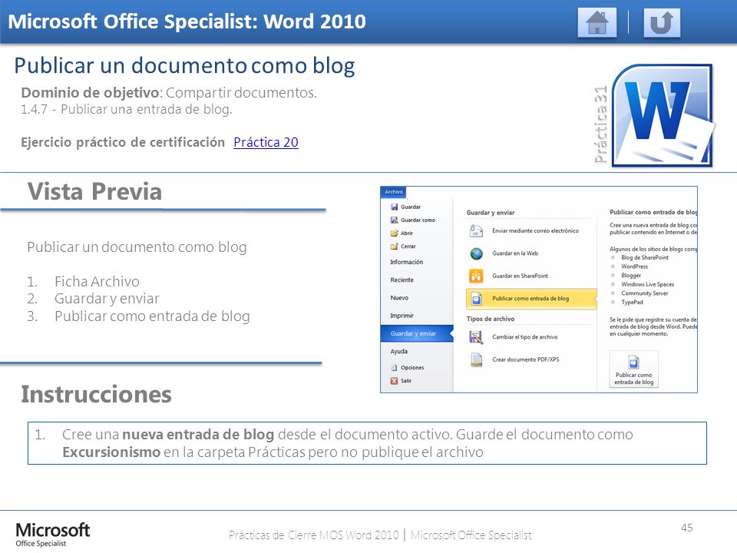Click the Salir red icon
Screen dimensions: 737x553
click(395, 381)
